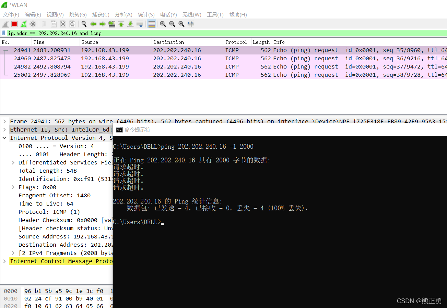
Task: Open the 编辑(E) menu
Action: 33,15
